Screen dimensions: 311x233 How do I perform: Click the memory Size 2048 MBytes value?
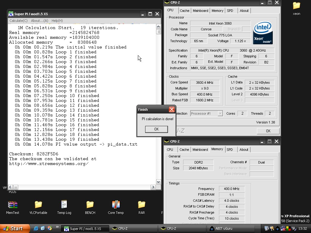(198, 168)
